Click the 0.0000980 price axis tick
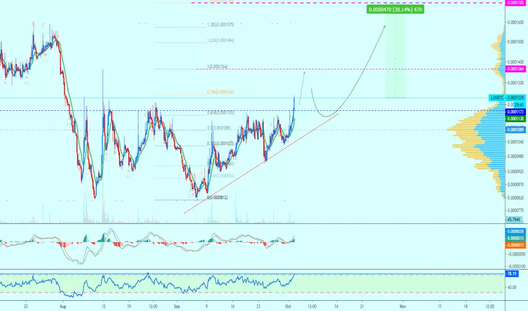 (516, 156)
